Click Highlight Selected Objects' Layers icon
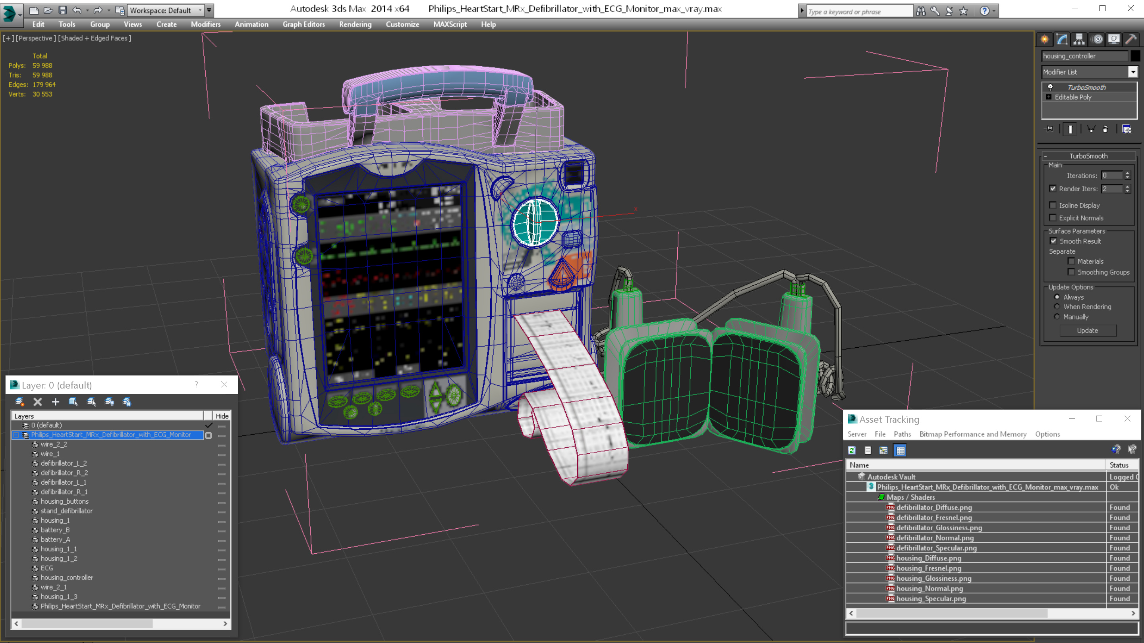Screen dimensions: 1144x643 coord(91,402)
